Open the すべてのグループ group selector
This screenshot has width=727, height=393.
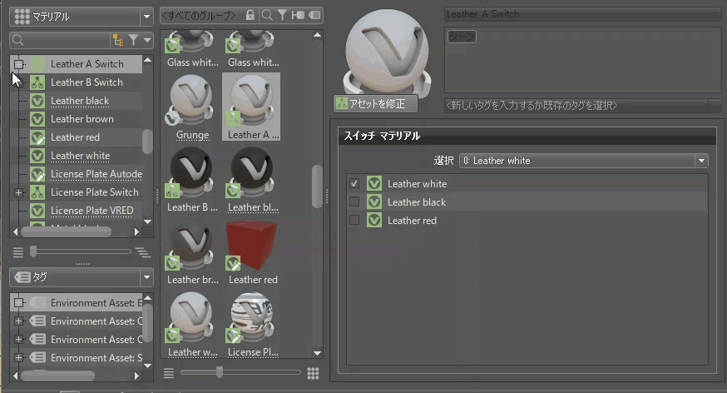click(x=200, y=15)
